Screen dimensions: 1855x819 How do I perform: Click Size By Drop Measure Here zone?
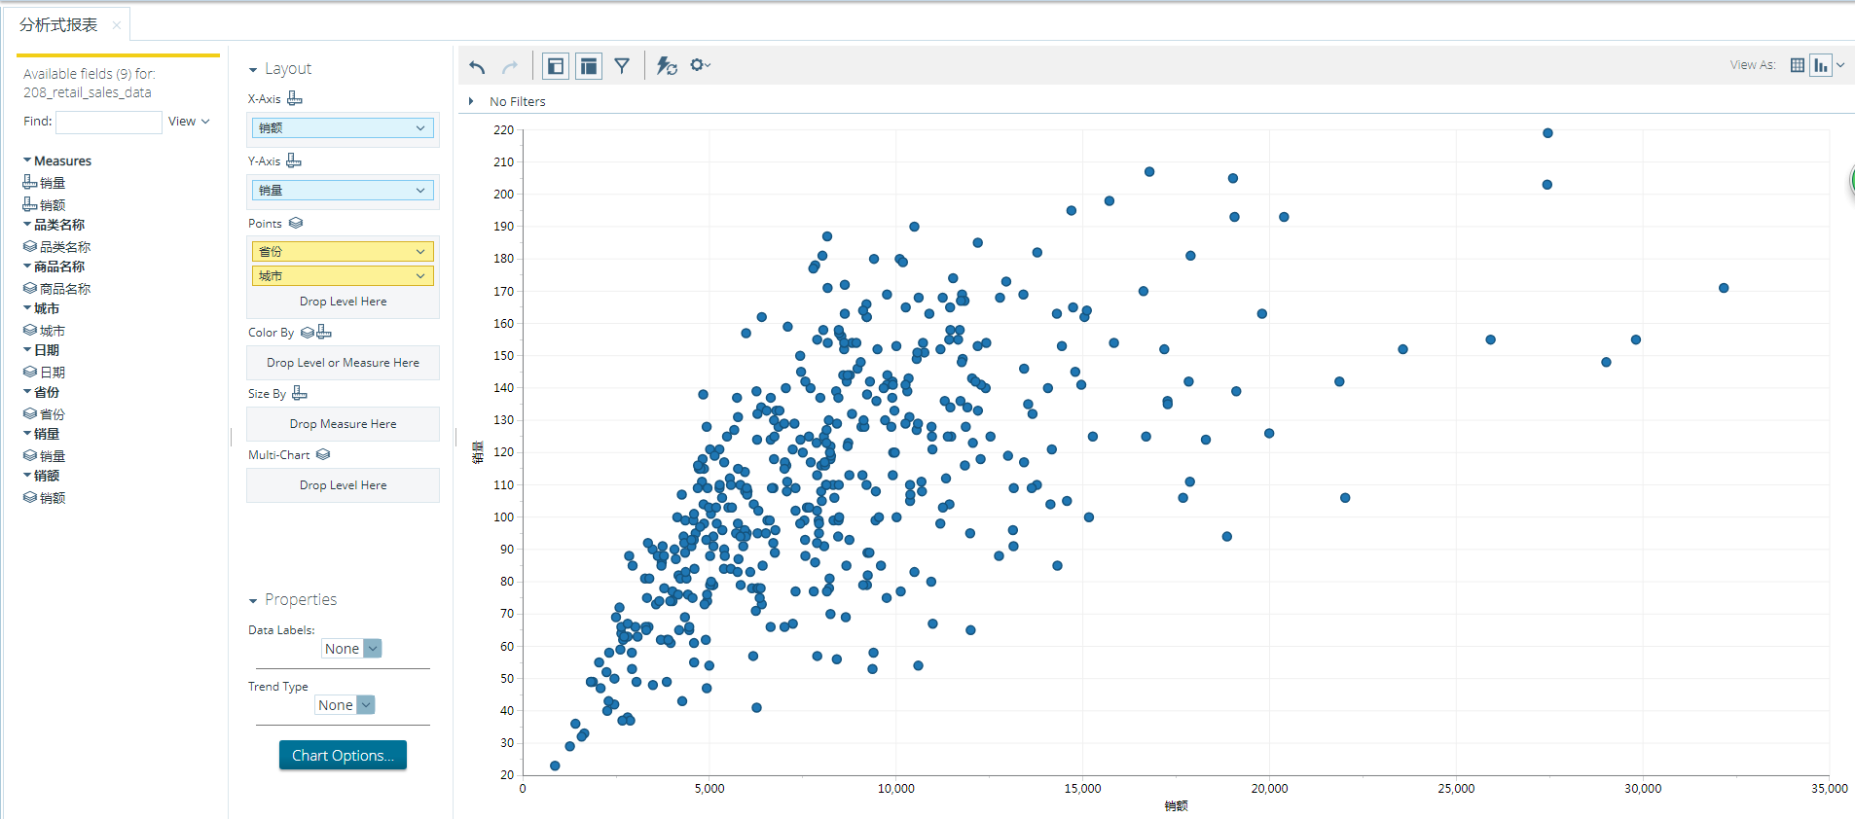[x=343, y=424]
